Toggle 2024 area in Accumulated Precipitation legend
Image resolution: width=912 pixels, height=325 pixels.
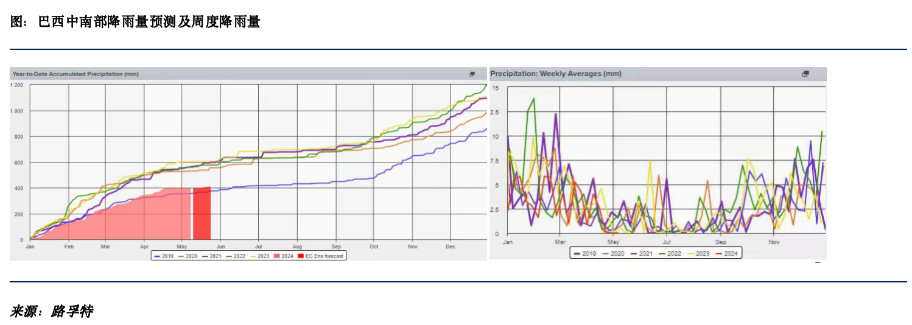point(283,256)
